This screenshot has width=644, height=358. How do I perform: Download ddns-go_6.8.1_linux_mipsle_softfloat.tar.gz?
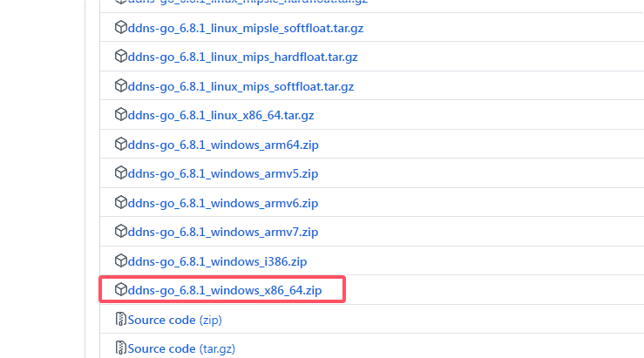246,29
